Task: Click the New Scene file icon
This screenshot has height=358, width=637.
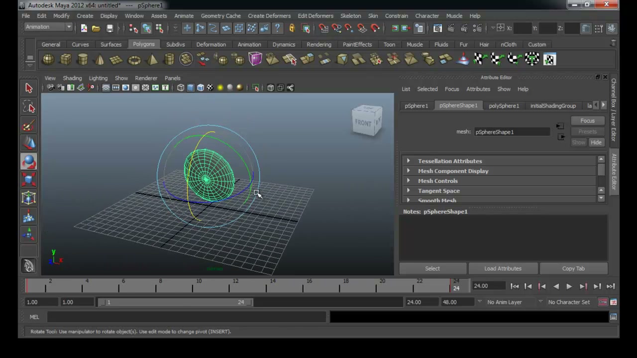Action: pos(84,28)
